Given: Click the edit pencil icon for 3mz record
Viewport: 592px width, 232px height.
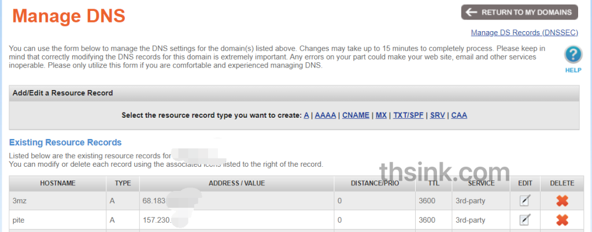Looking at the screenshot, I should (524, 201).
